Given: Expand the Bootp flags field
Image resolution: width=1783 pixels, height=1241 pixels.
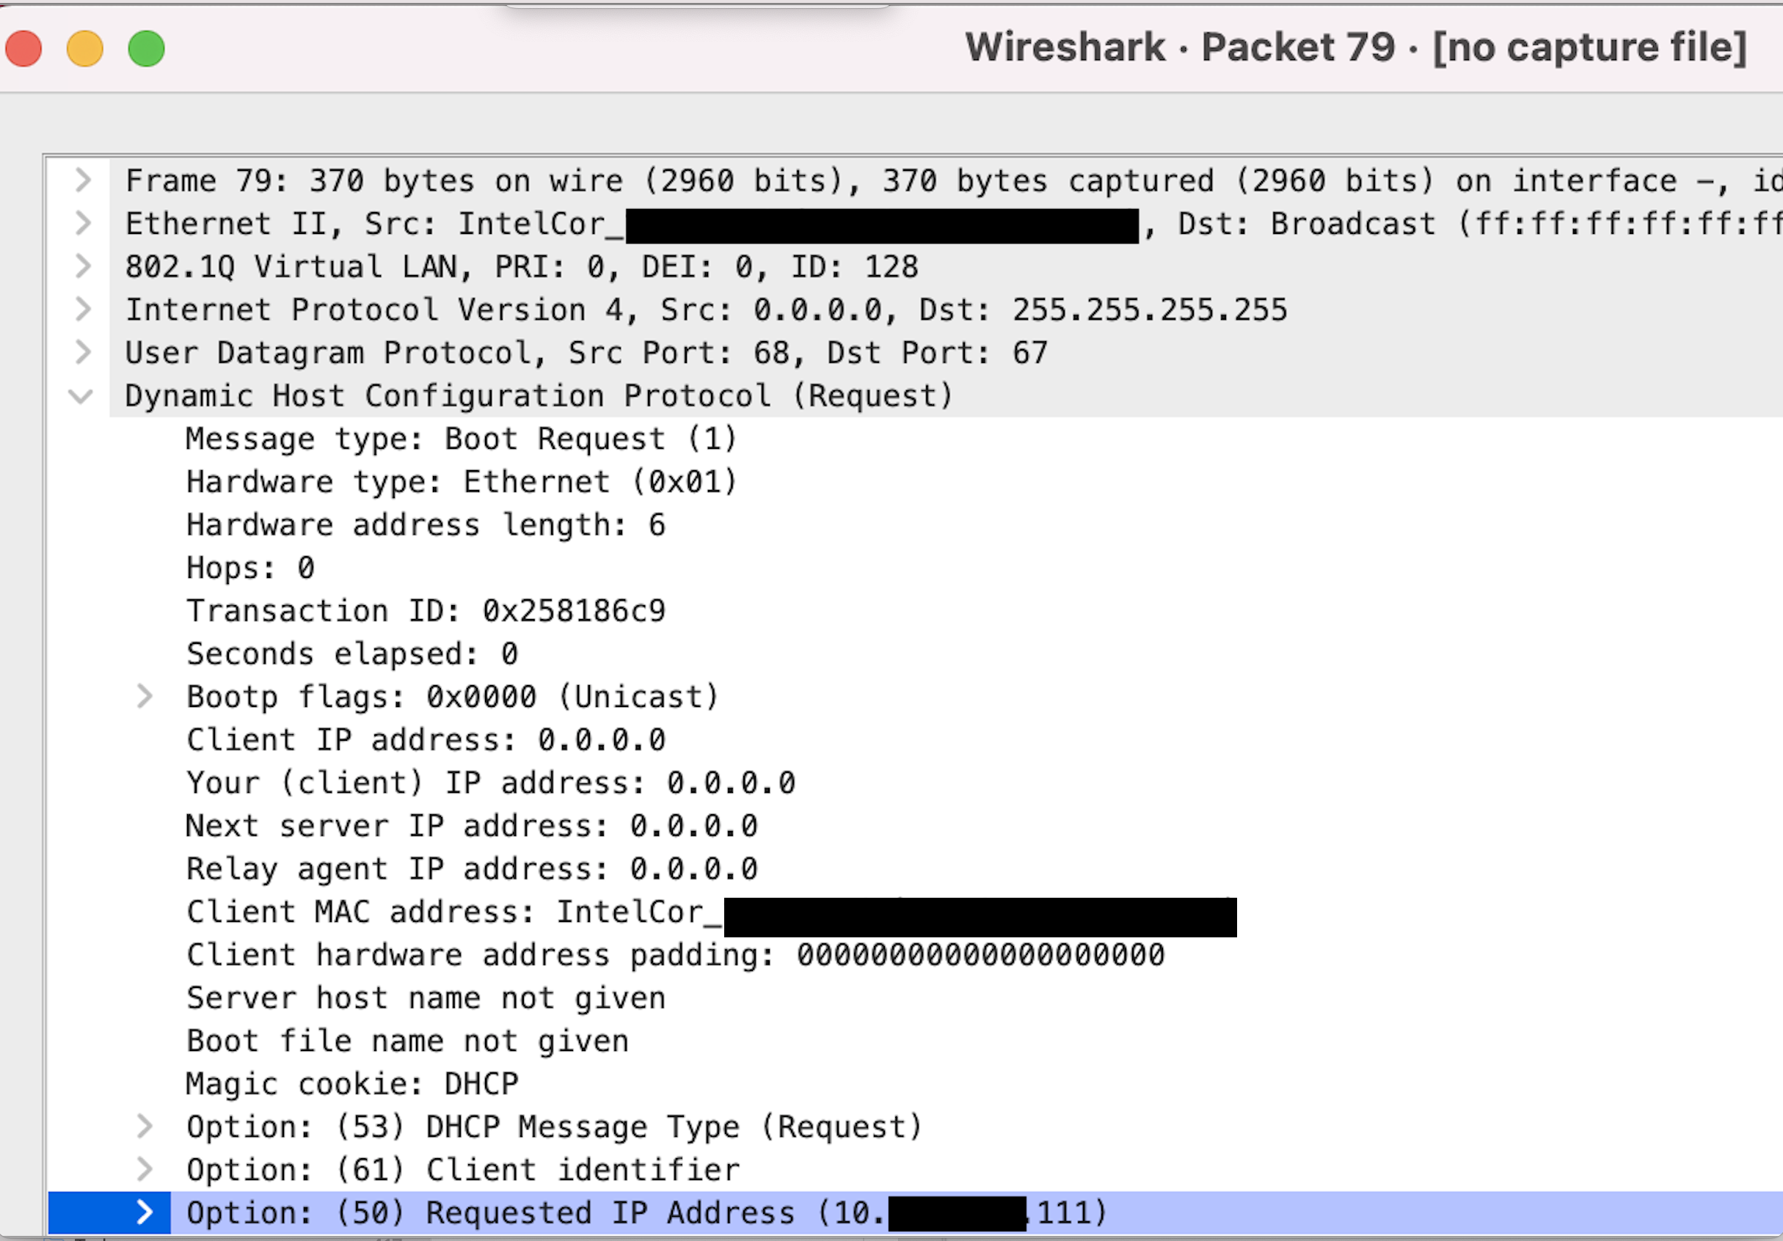Looking at the screenshot, I should pyautogui.click(x=145, y=695).
